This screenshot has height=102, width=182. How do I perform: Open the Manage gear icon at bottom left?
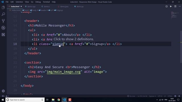pos(3,91)
